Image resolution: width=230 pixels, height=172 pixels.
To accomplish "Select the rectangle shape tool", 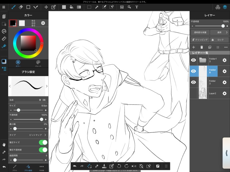I will (28, 7).
